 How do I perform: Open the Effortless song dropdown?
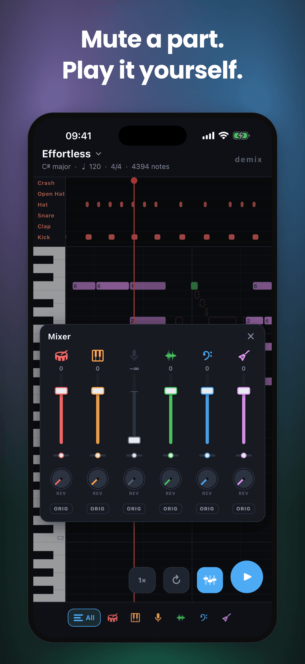72,154
